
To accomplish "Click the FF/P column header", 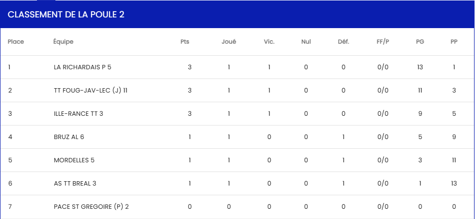I will click(383, 42).
